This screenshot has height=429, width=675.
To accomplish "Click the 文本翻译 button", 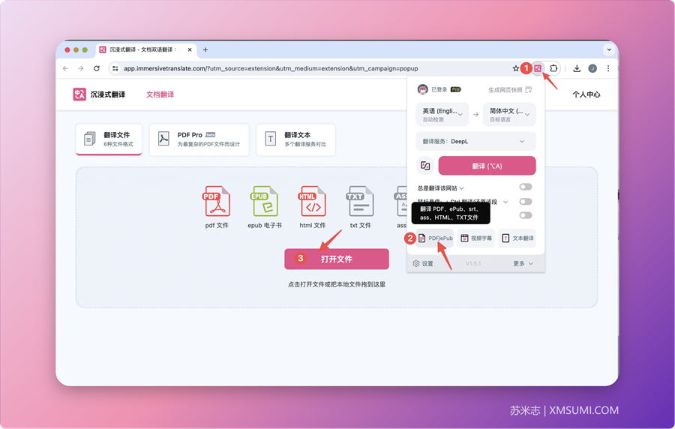I will click(x=517, y=238).
